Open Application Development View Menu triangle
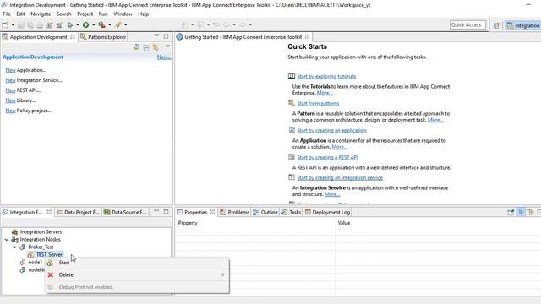 (167, 46)
